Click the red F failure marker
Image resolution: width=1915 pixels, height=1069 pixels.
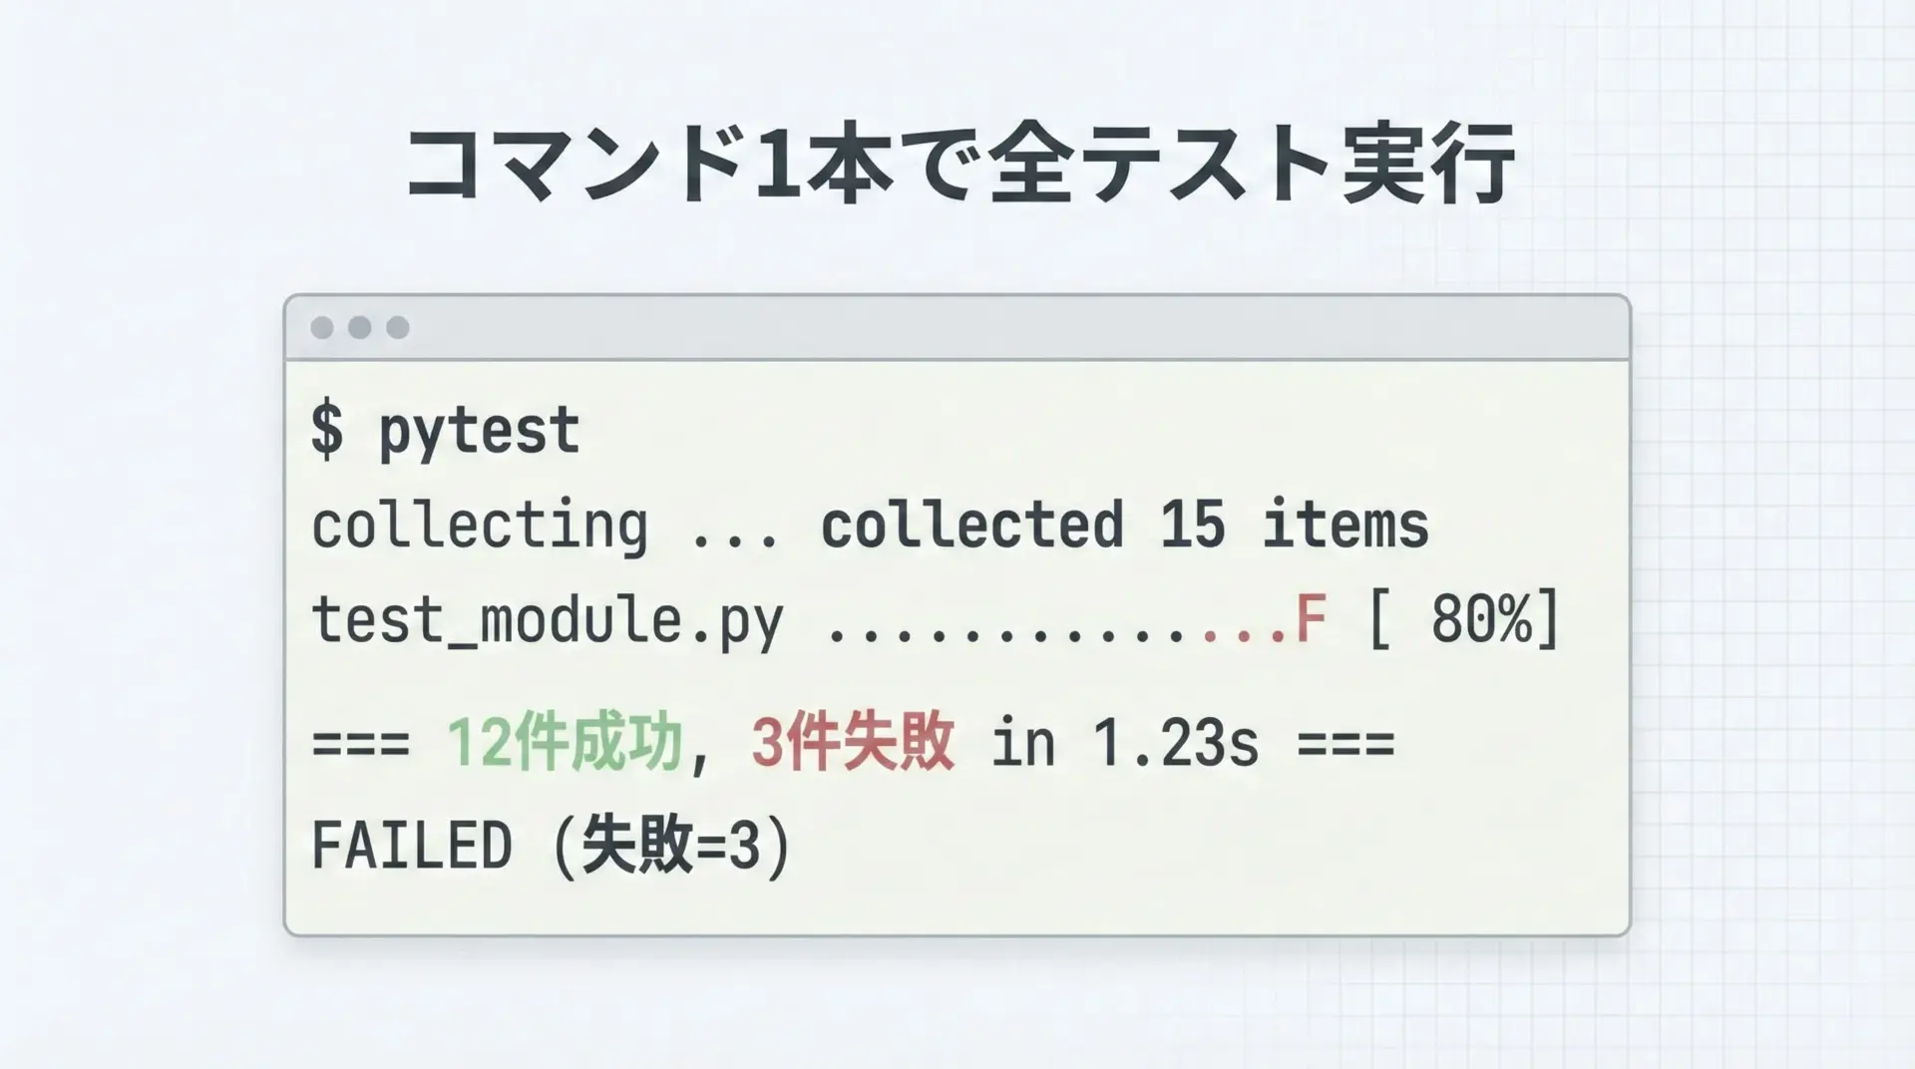click(1312, 619)
